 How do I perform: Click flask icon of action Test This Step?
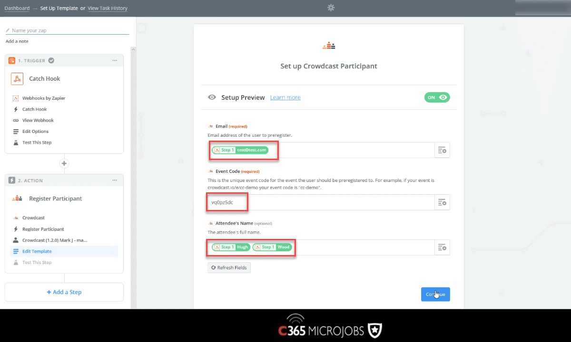16,262
